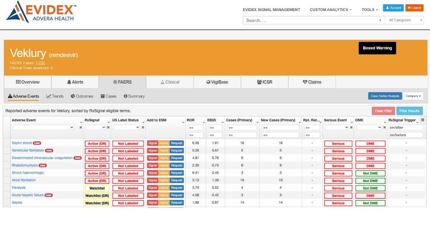Open the Septic shock adverse event link
Viewport: 430px width, 225px height.
[22, 143]
